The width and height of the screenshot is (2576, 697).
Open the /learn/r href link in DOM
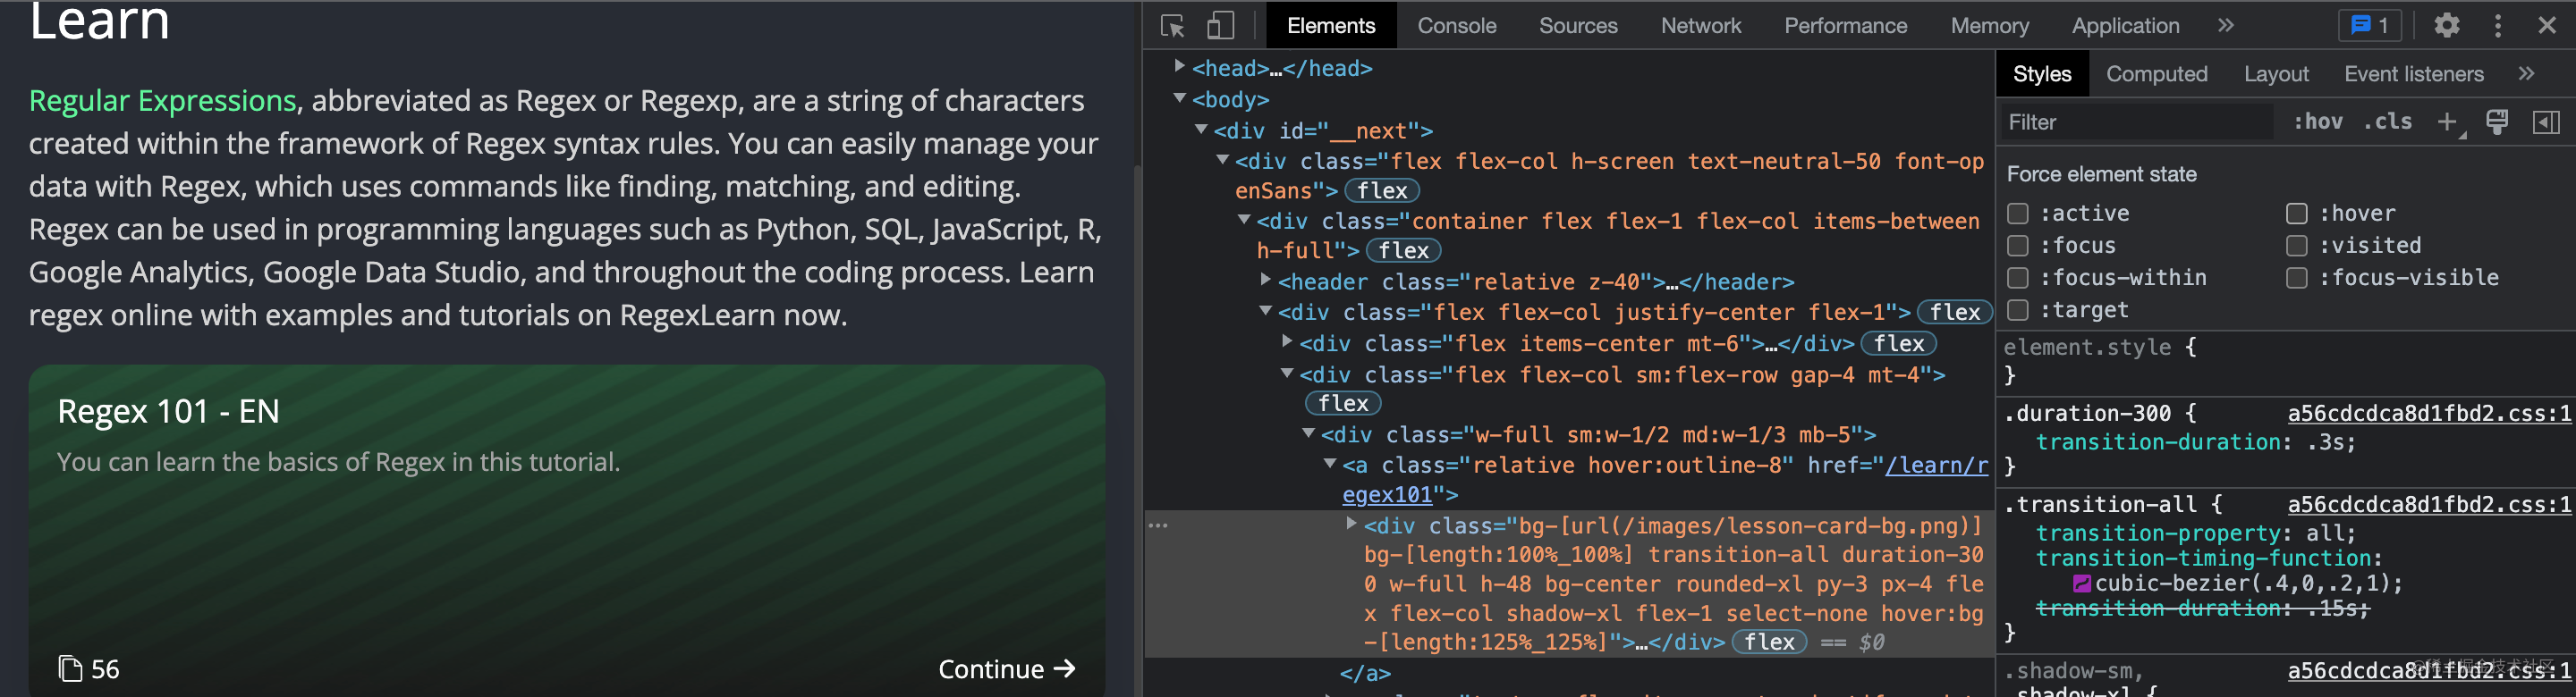[1936, 466]
